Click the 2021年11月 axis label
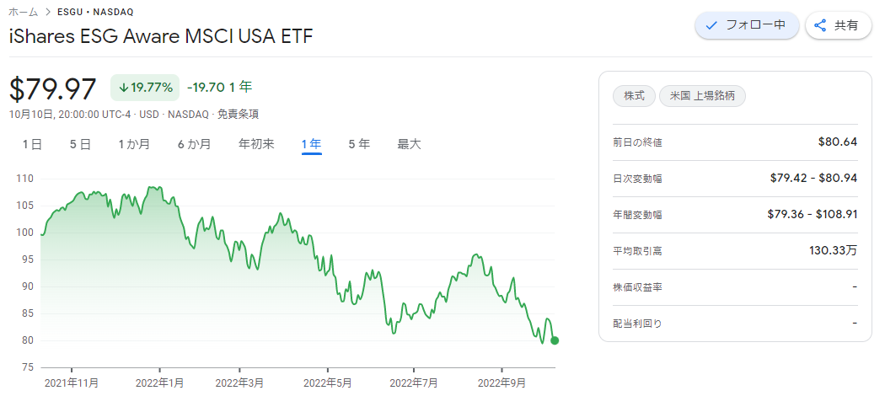Screen dimensions: 885x396 pyautogui.click(x=72, y=383)
